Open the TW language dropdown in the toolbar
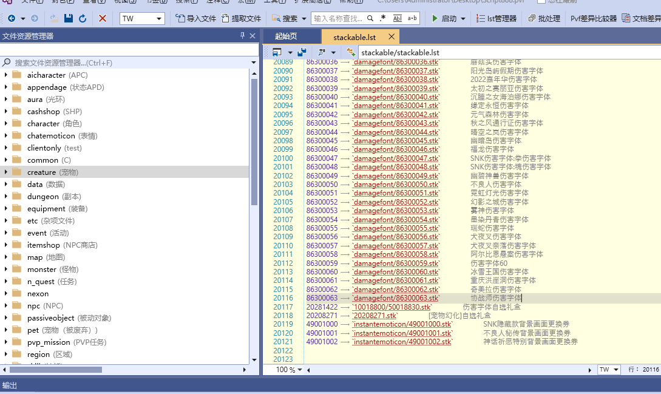This screenshot has height=394, width=661. 141,18
